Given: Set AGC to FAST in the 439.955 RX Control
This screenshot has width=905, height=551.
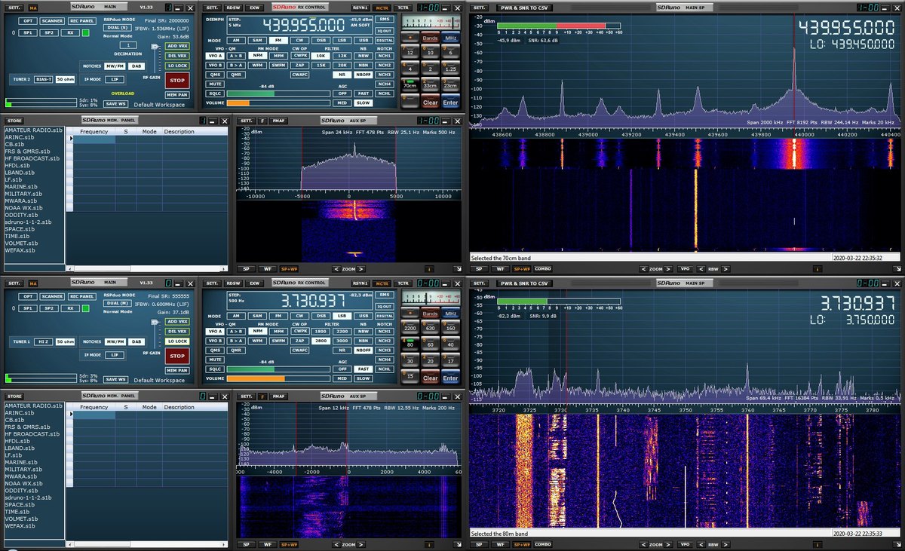Looking at the screenshot, I should coord(364,93).
